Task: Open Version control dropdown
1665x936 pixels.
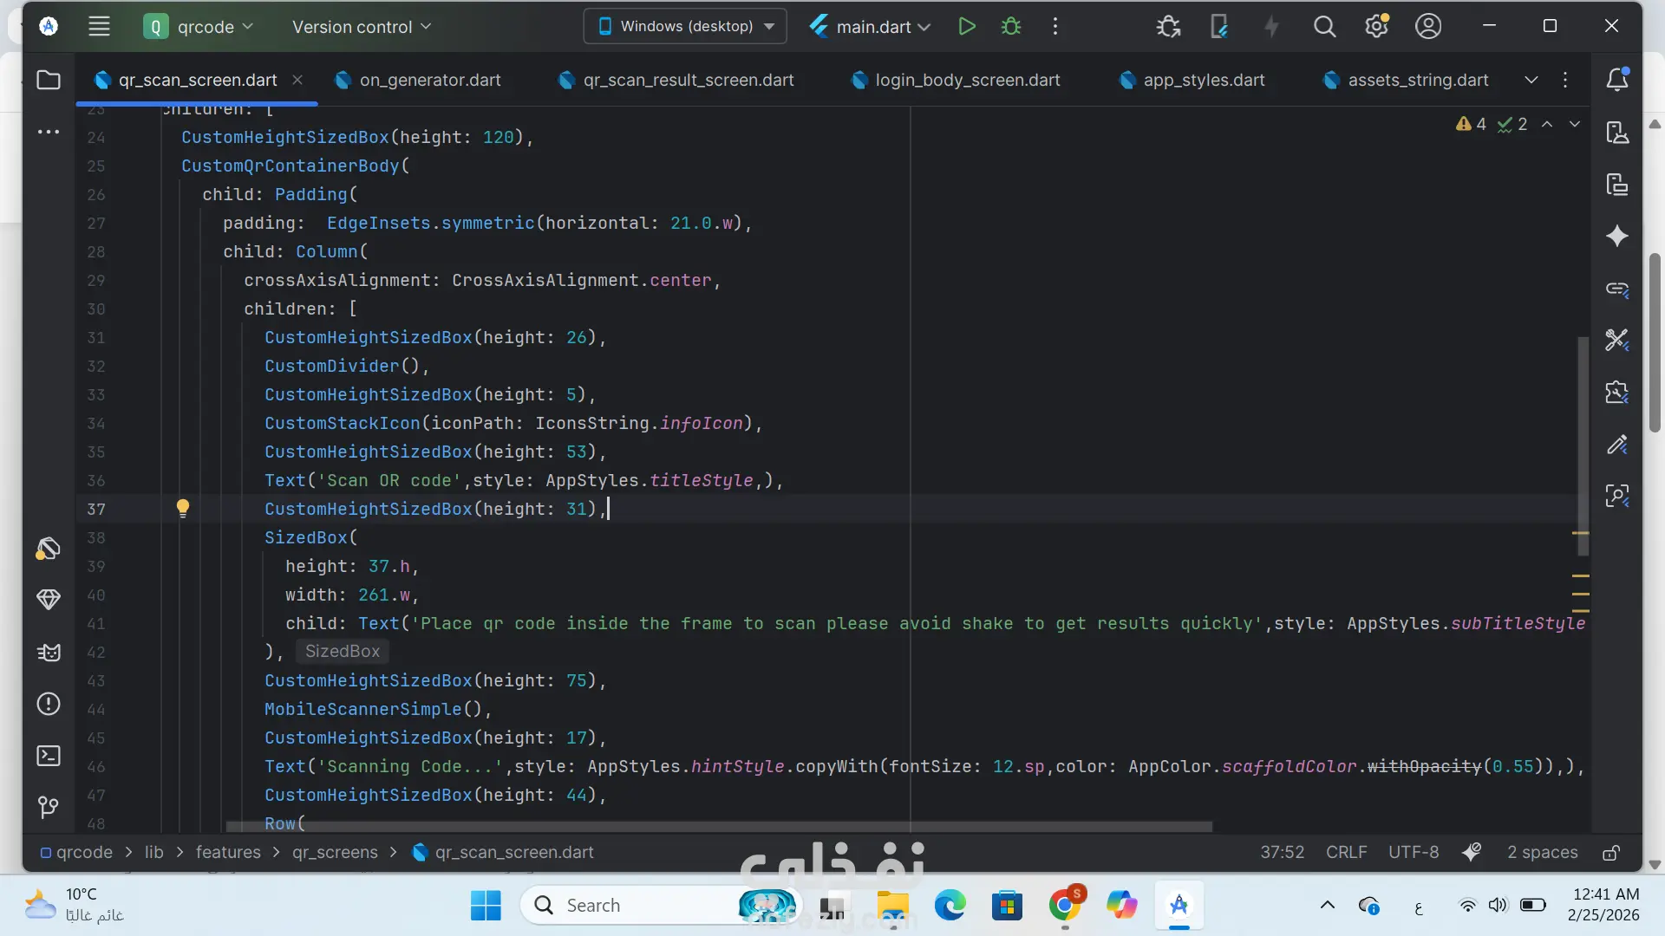Action: pos(362,26)
